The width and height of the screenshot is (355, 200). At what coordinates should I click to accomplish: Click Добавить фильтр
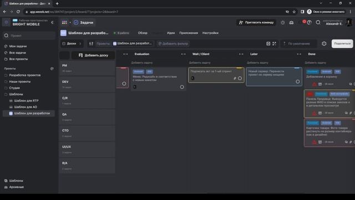(173, 43)
